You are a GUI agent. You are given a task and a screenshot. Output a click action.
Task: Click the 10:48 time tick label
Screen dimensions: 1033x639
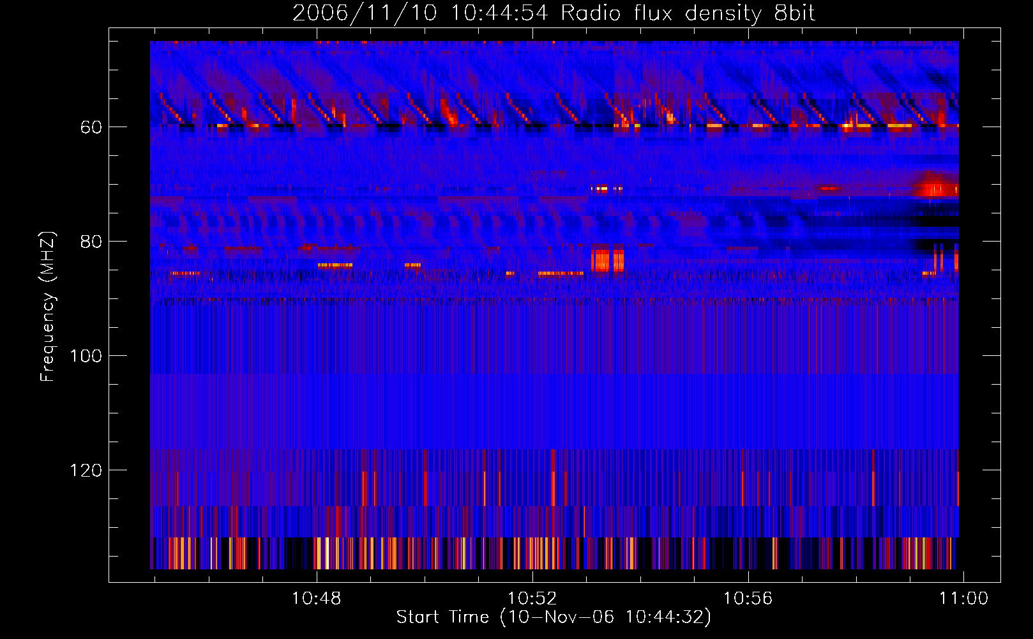click(x=317, y=599)
